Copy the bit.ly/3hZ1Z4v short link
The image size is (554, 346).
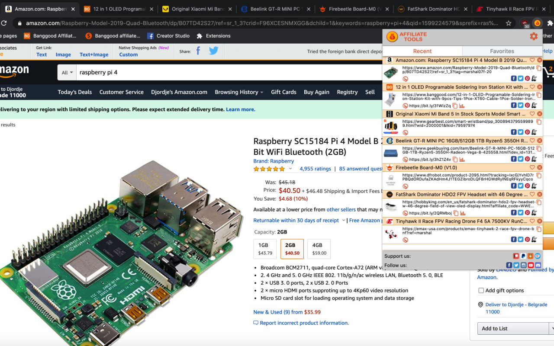[x=455, y=160]
